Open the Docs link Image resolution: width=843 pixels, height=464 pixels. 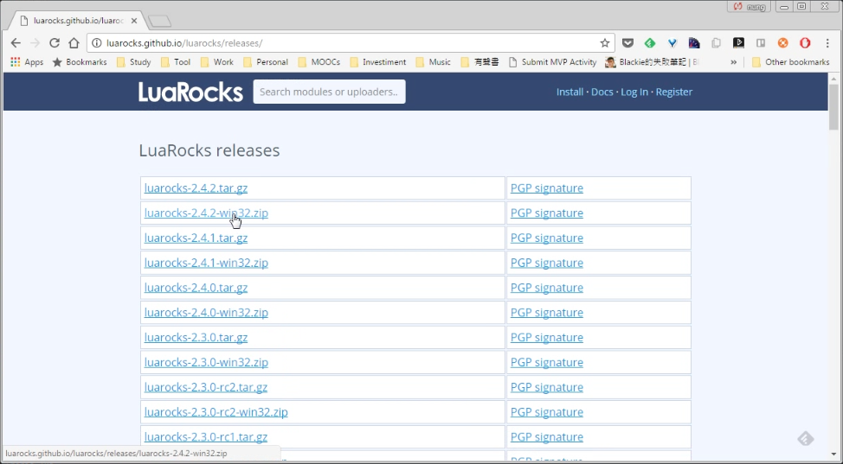[602, 92]
